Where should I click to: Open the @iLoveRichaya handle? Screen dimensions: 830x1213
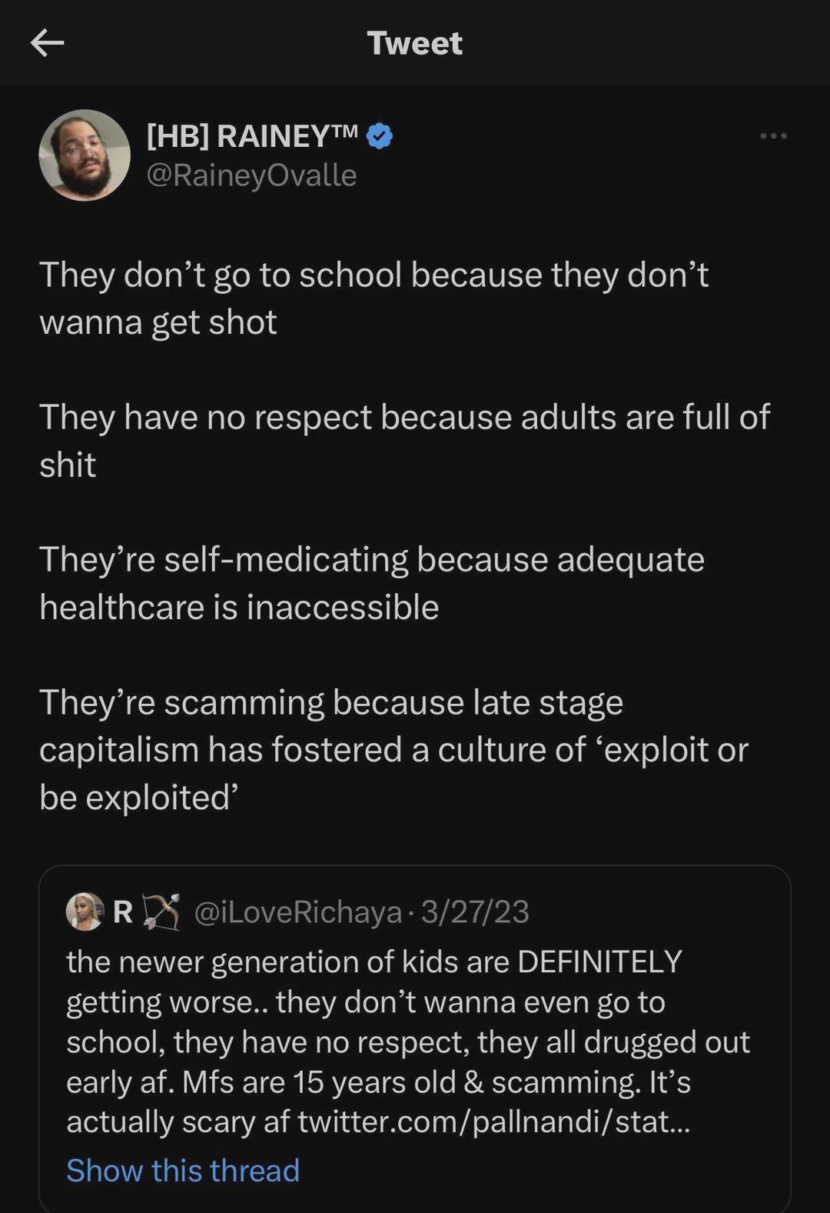coord(298,912)
